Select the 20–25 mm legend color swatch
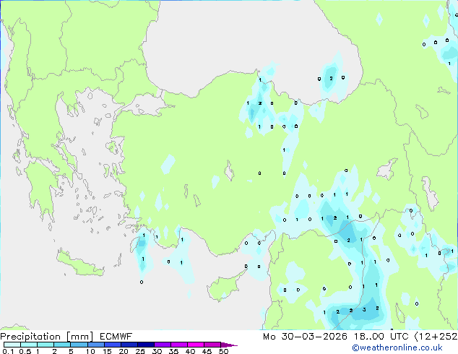This screenshot has height=354, width=458. click(x=129, y=345)
